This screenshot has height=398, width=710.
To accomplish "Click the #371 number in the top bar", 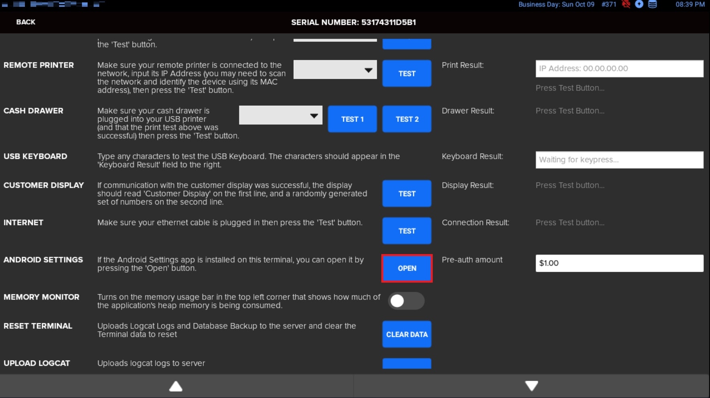I will coord(609,4).
